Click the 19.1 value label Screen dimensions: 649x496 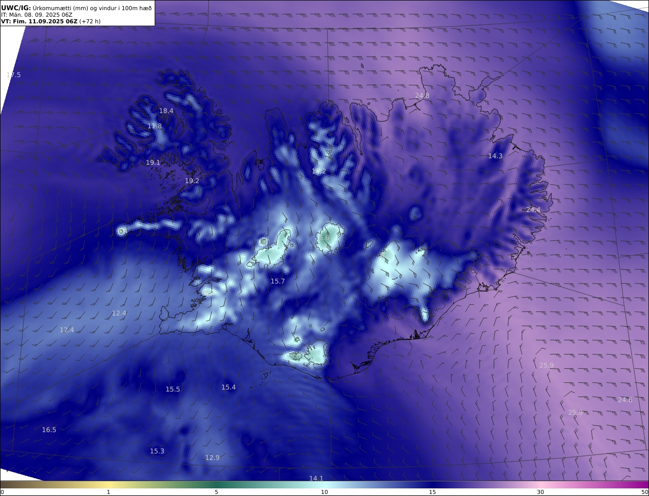153,162
